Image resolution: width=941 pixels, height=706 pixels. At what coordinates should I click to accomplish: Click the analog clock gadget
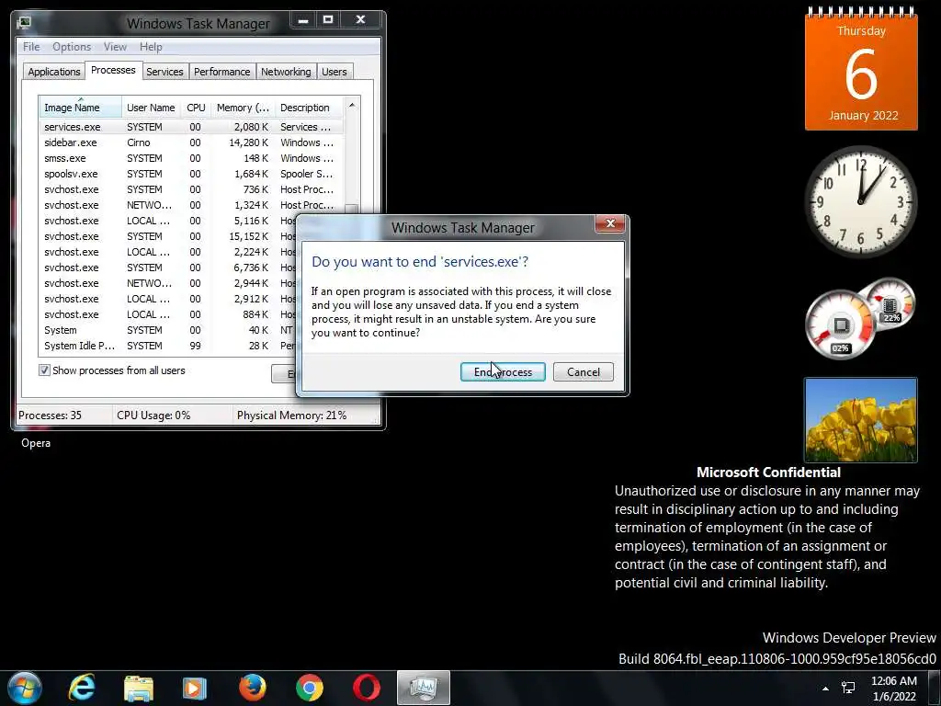(860, 201)
